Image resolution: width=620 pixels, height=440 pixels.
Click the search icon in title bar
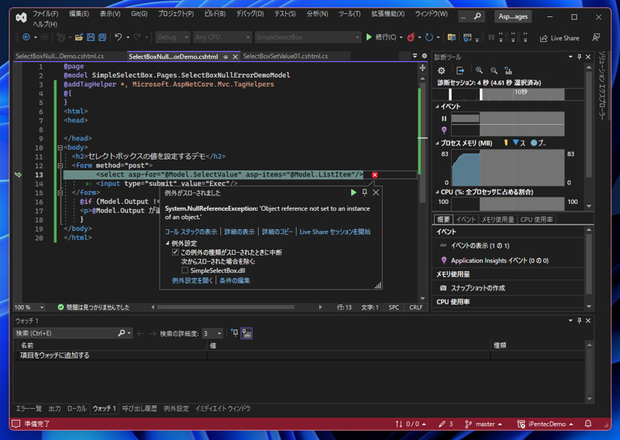coord(477,16)
